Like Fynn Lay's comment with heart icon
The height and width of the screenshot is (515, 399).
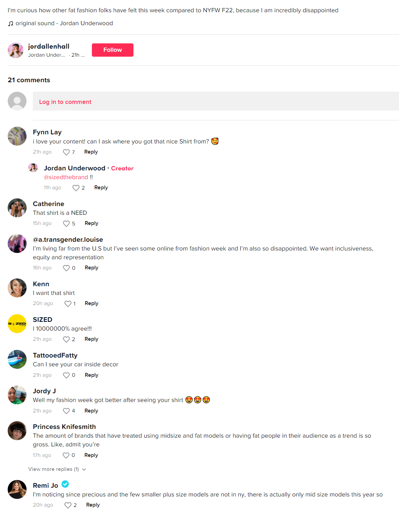pyautogui.click(x=66, y=152)
